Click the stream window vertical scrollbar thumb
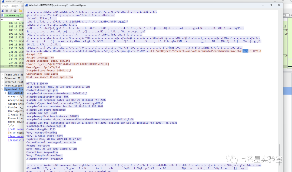 pyautogui.click(x=280, y=154)
